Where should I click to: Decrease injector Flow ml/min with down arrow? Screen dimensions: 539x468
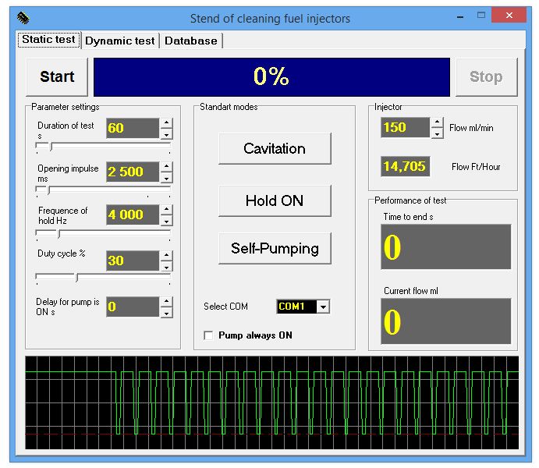437,133
